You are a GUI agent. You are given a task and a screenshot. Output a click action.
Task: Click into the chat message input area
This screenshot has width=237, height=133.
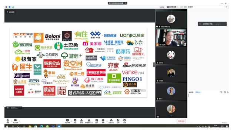coord(208,106)
